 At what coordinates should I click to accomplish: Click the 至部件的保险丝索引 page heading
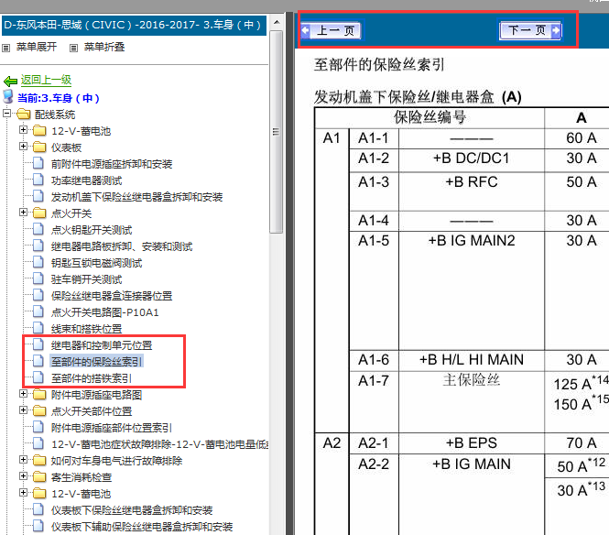pos(379,64)
